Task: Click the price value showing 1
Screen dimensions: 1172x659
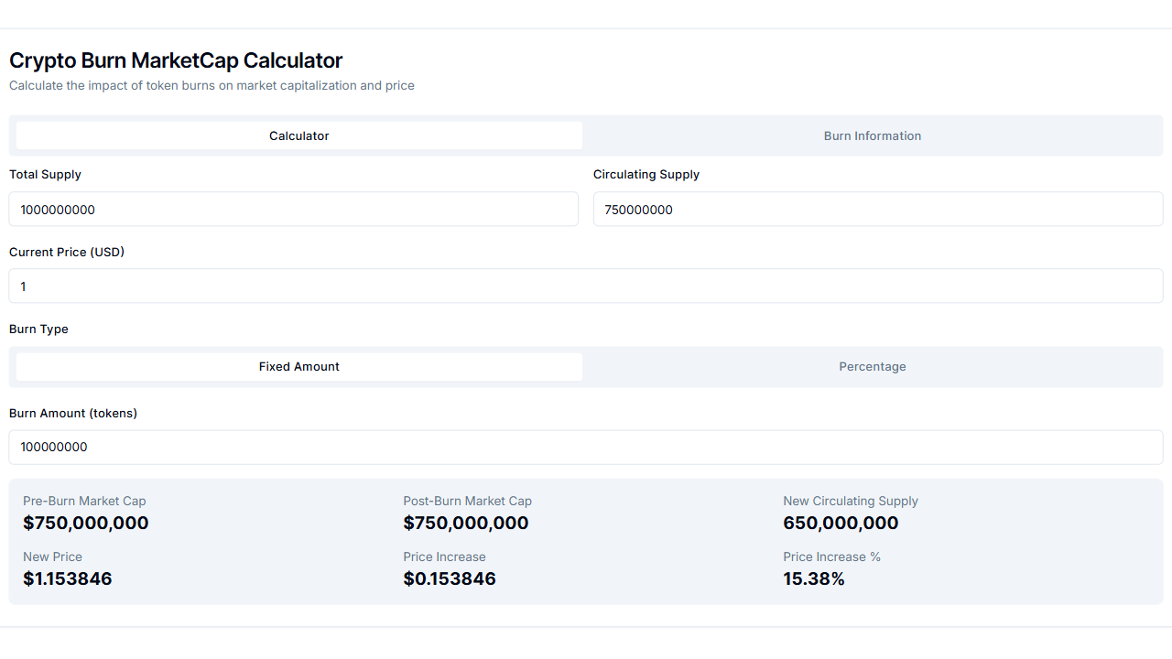Action: (23, 286)
